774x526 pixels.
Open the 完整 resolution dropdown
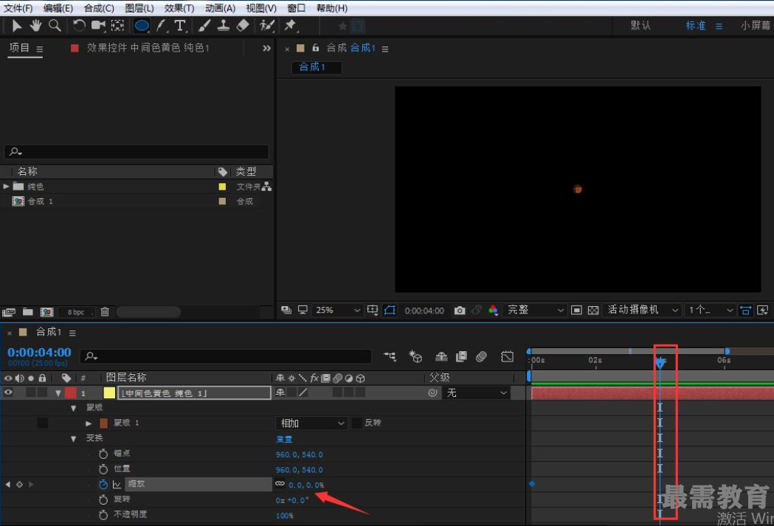click(535, 311)
